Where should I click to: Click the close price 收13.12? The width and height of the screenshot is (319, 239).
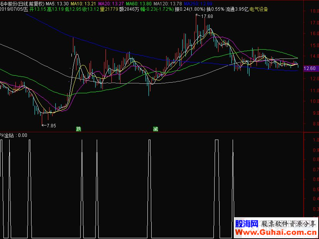pyautogui.click(x=91, y=9)
